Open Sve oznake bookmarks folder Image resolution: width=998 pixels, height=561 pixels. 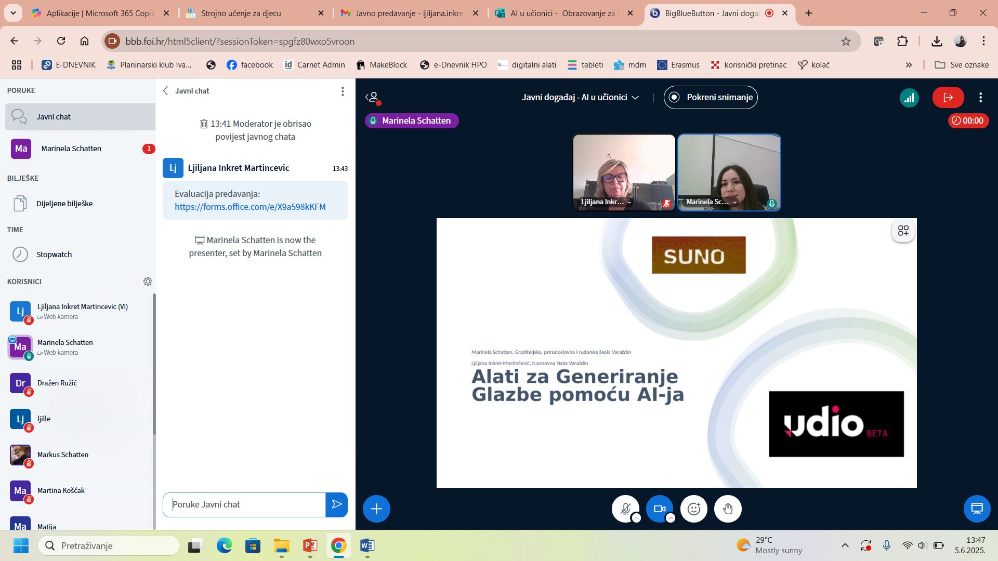(x=962, y=65)
